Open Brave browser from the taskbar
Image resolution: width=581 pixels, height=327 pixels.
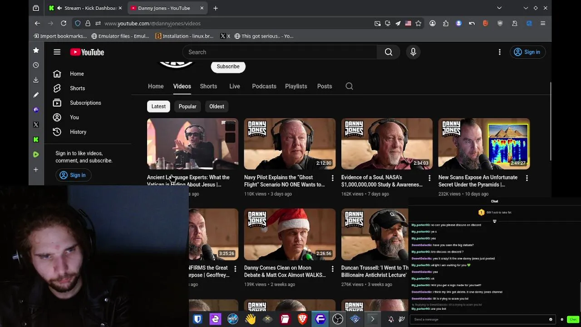click(302, 319)
